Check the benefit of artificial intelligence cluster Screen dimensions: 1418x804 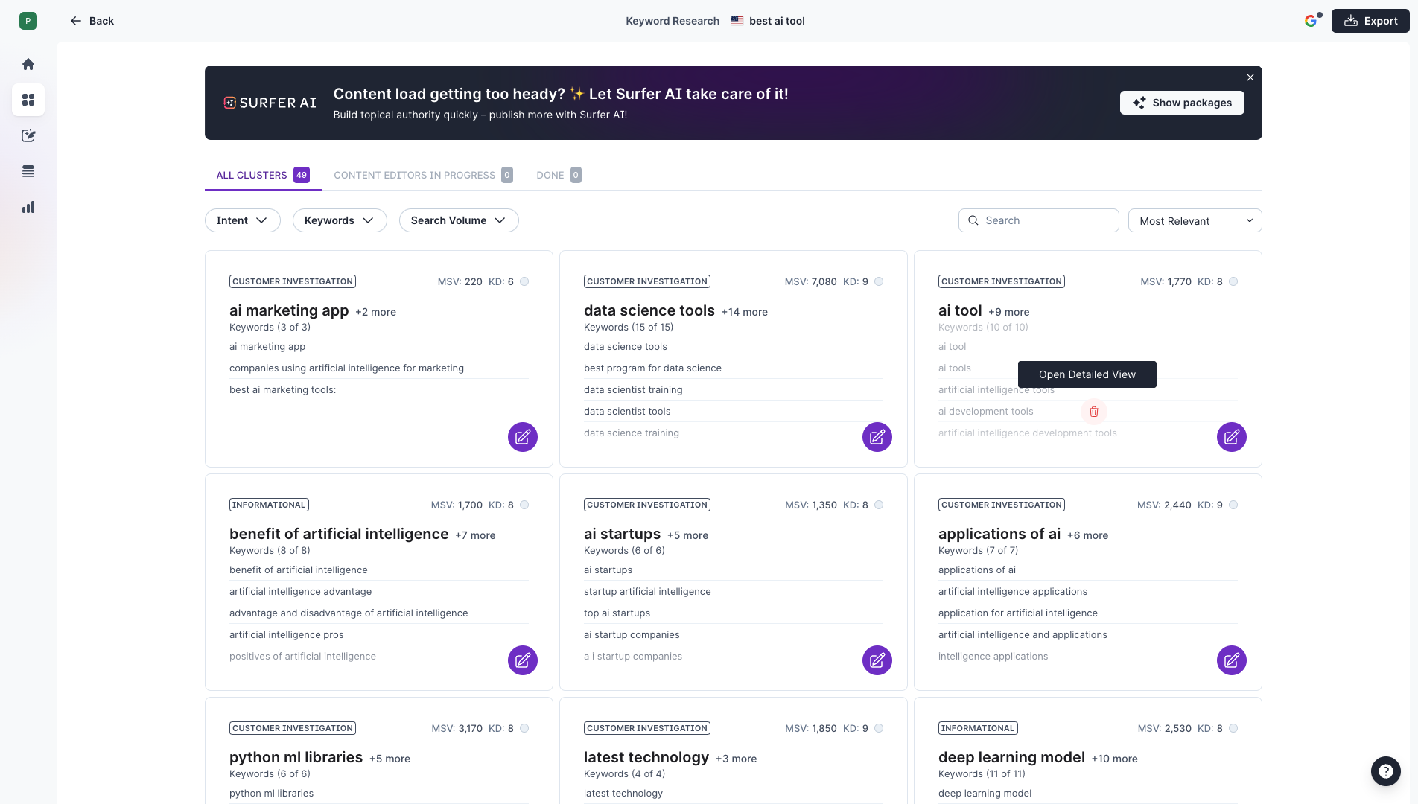tap(524, 505)
